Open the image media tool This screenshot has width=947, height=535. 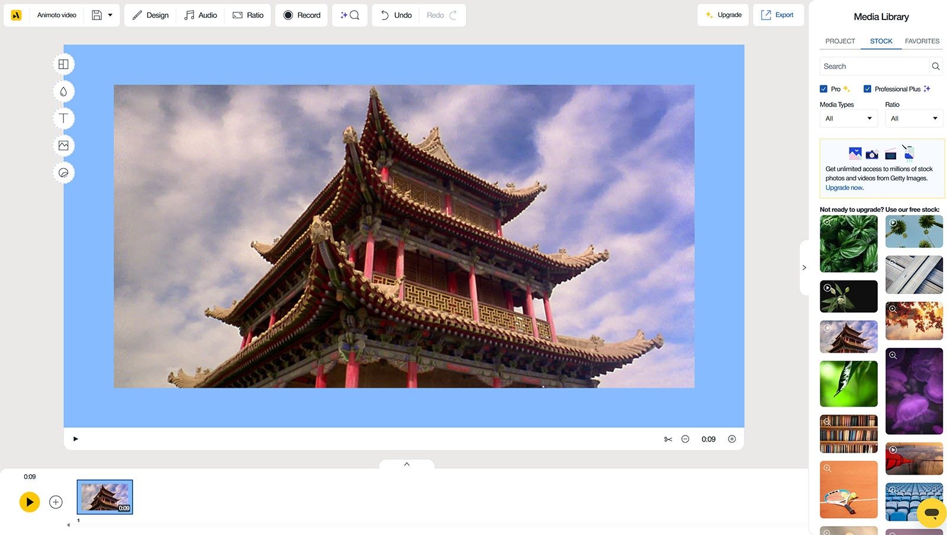click(63, 146)
